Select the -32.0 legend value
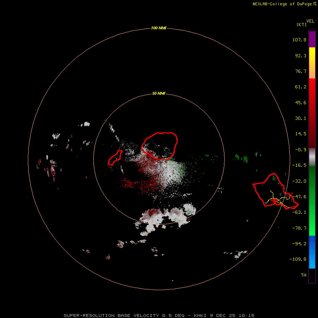Screen dimensions: 318x318 (299, 181)
